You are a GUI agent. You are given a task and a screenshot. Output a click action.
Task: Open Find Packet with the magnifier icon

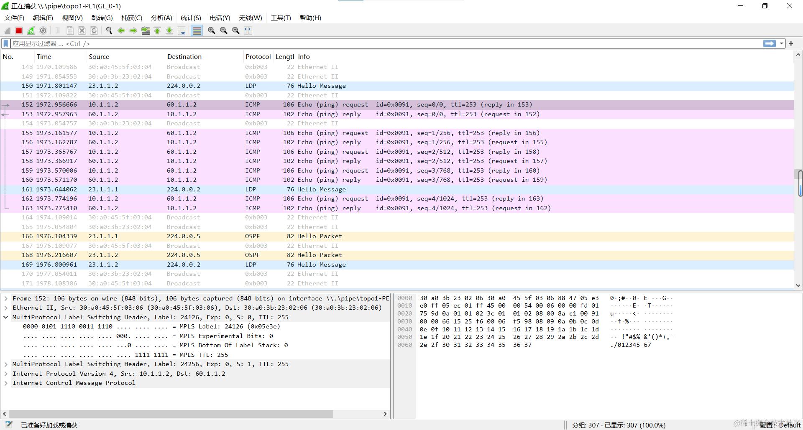coord(109,31)
